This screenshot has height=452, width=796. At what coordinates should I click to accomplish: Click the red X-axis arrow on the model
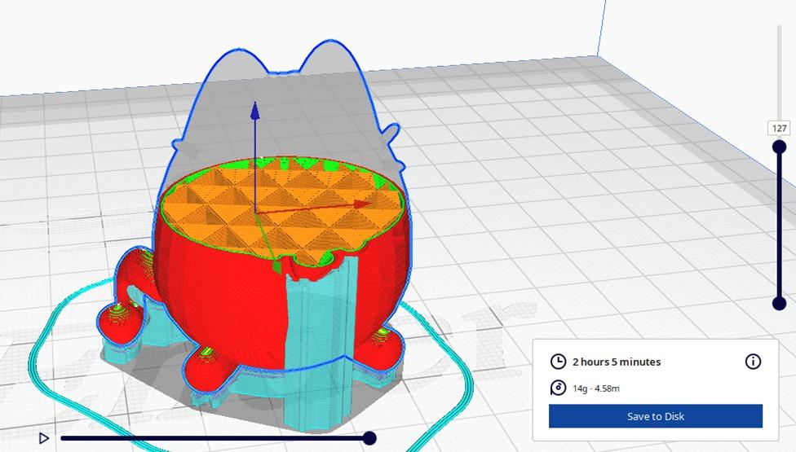coord(362,204)
